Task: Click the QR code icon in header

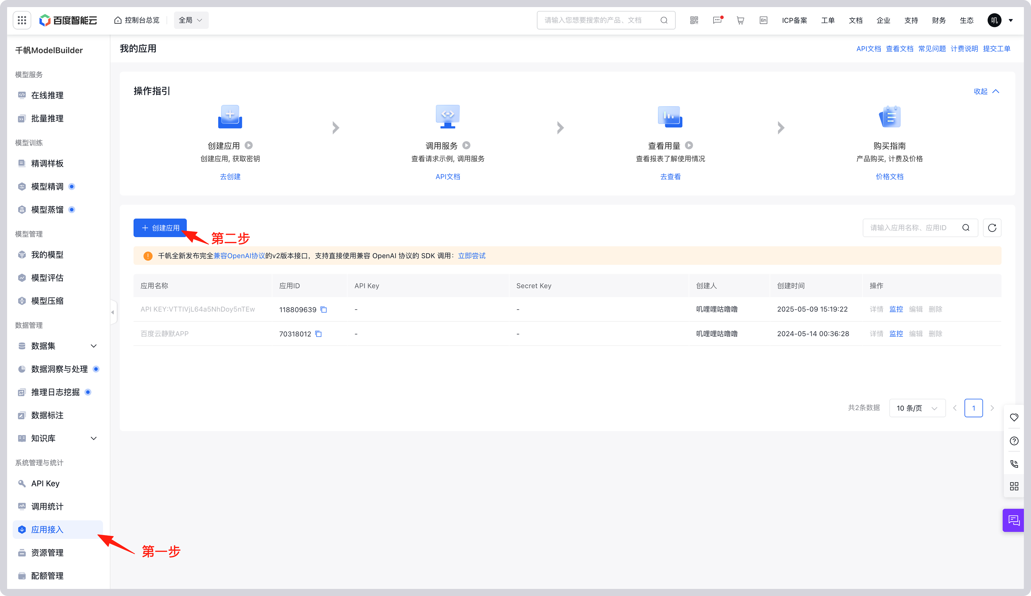Action: point(694,20)
